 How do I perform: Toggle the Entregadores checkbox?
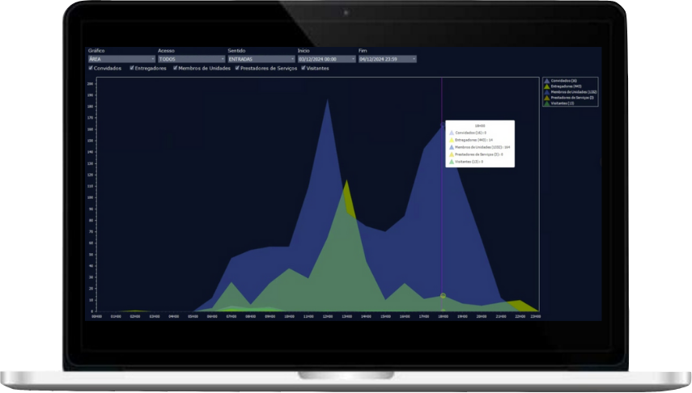coord(132,69)
